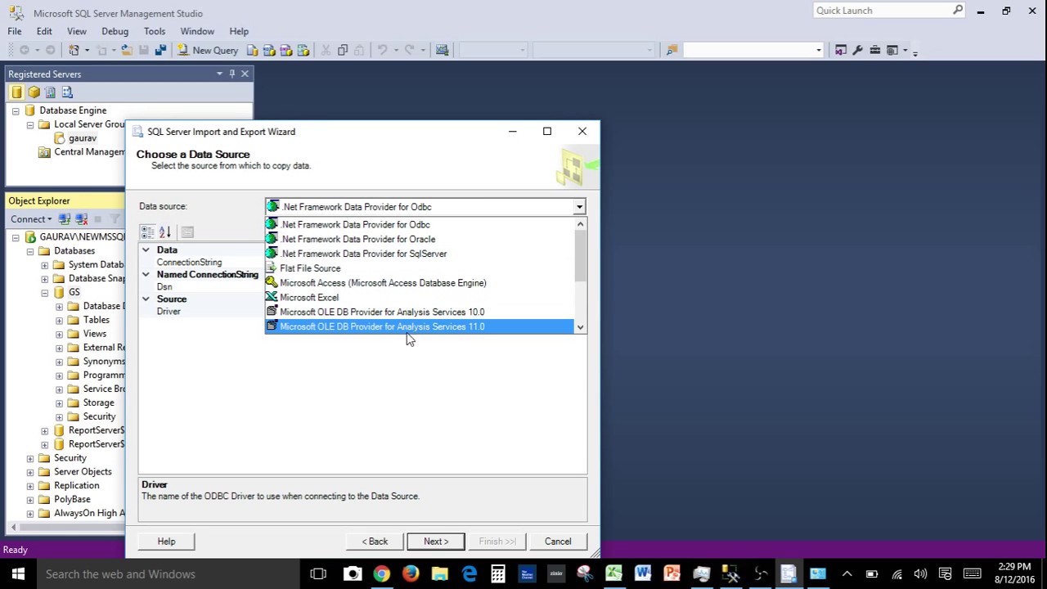This screenshot has width=1047, height=589.
Task: Open the Toolbox icon in toolbar
Action: point(874,50)
